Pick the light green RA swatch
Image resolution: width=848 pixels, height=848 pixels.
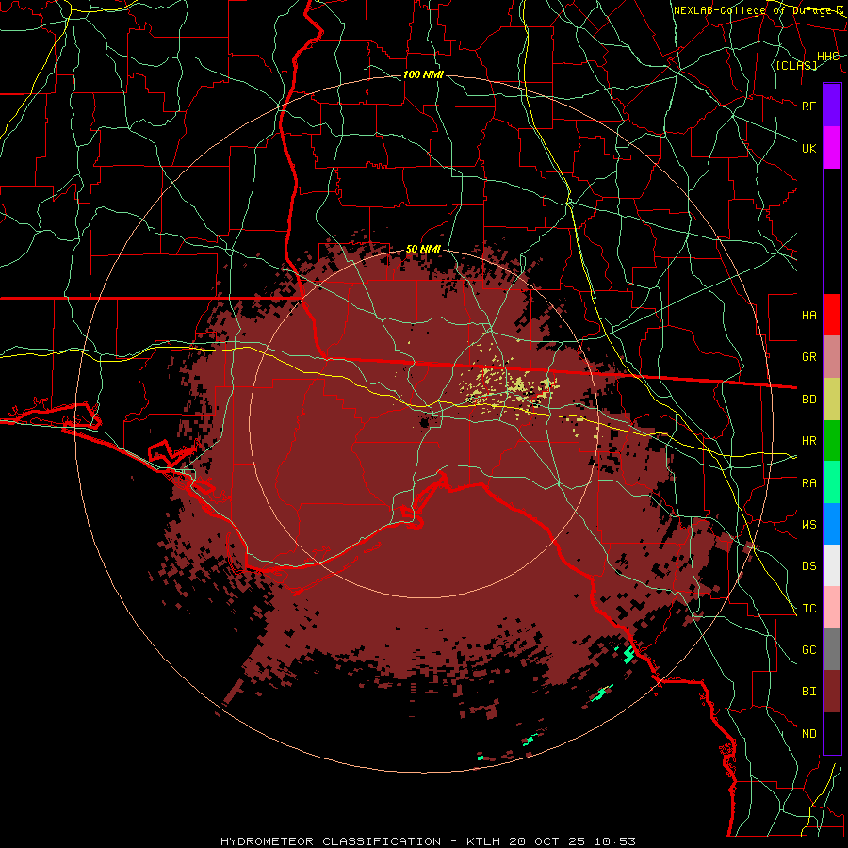[x=832, y=482]
